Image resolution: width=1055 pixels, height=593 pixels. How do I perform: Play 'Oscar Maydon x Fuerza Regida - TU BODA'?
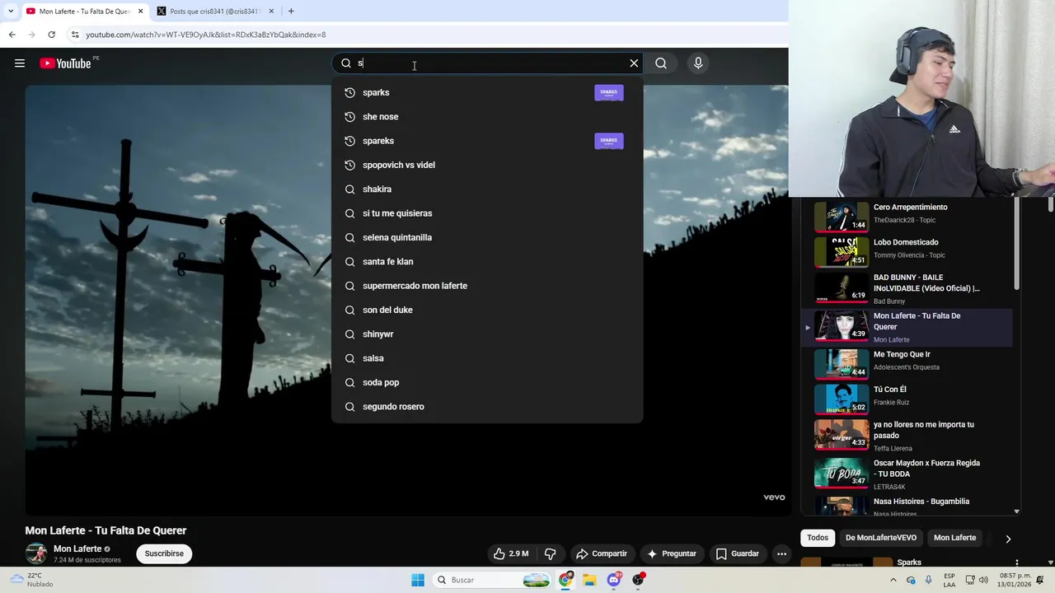click(905, 474)
